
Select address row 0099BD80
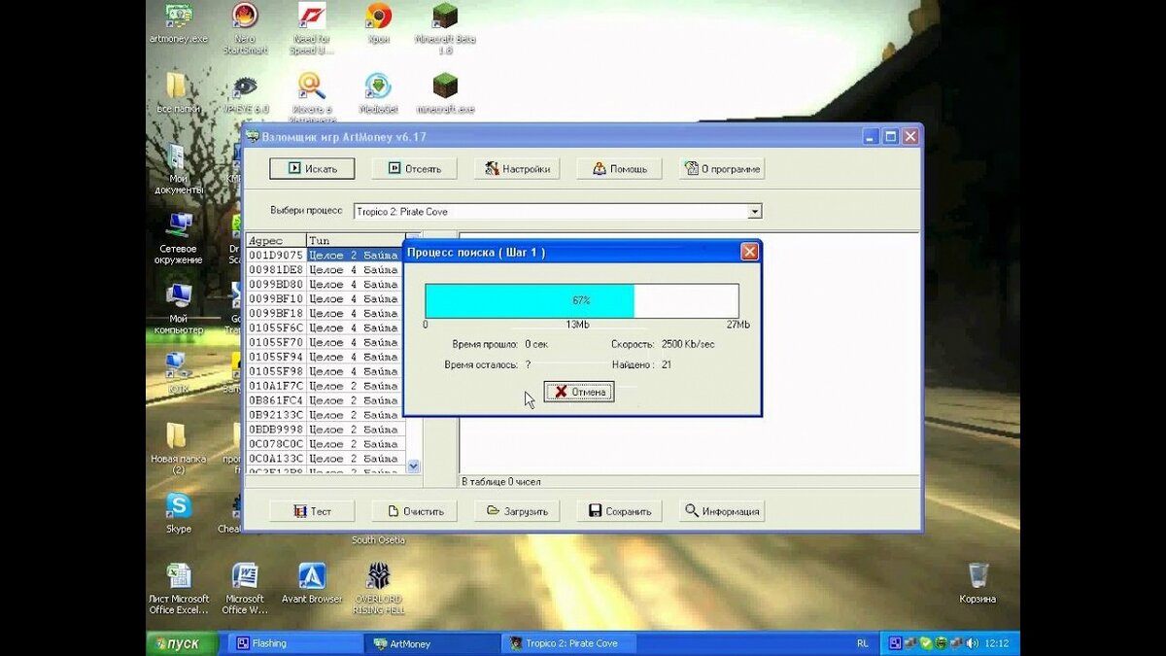pos(325,284)
